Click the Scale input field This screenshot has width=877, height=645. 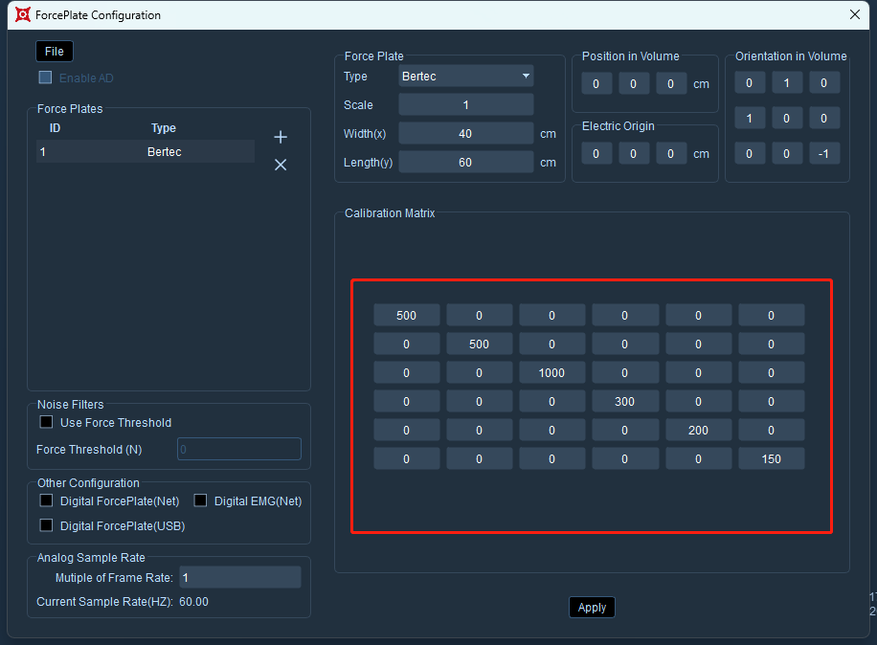click(x=466, y=104)
